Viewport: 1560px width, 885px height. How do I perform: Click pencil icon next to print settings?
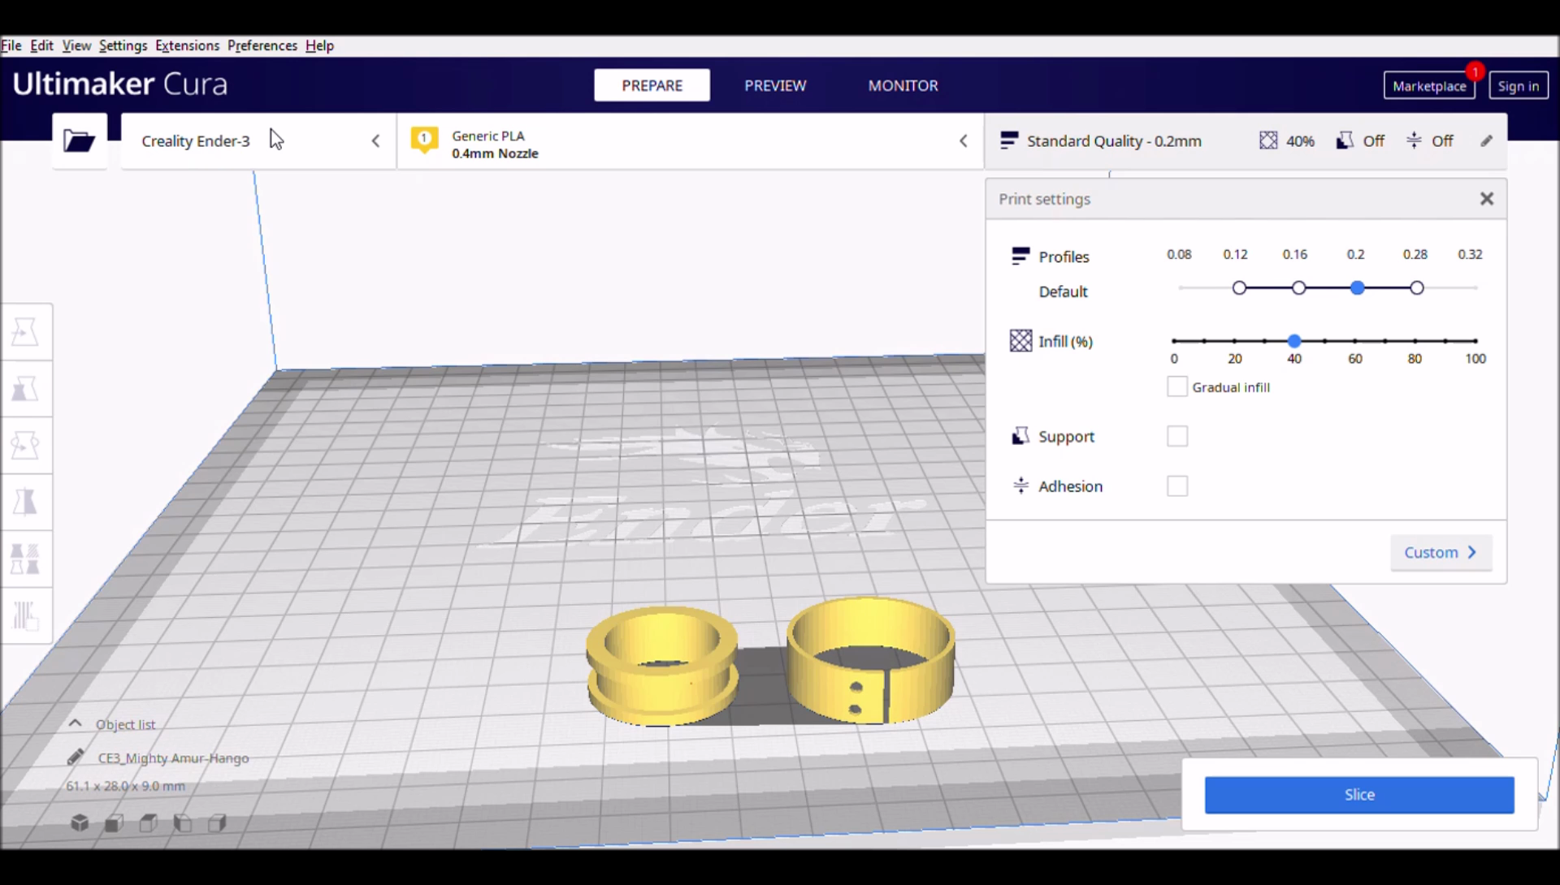(x=1486, y=141)
